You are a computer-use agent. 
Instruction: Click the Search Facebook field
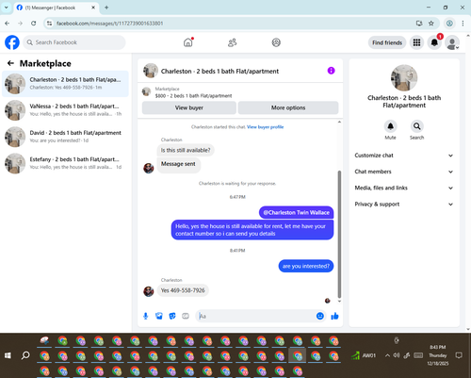pos(74,42)
